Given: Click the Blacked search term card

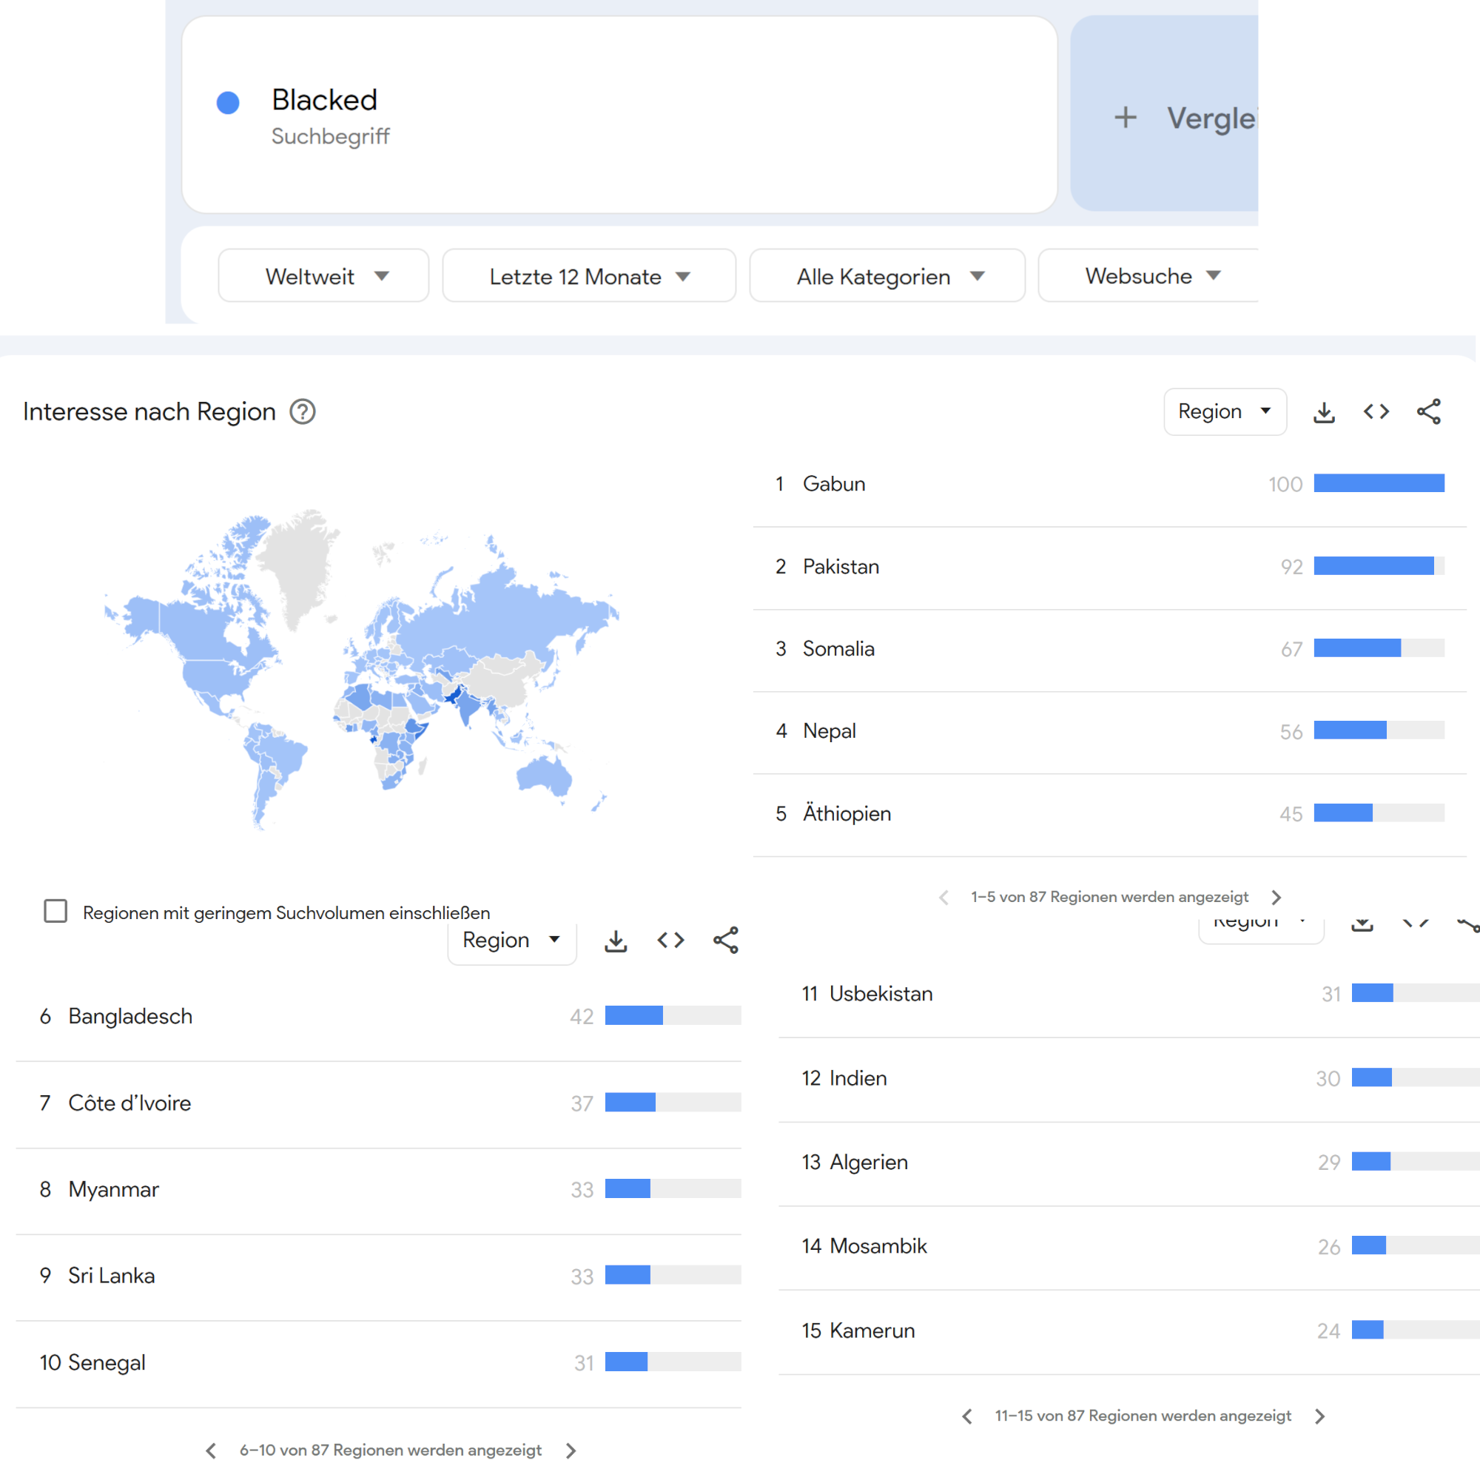Looking at the screenshot, I should pos(619,115).
